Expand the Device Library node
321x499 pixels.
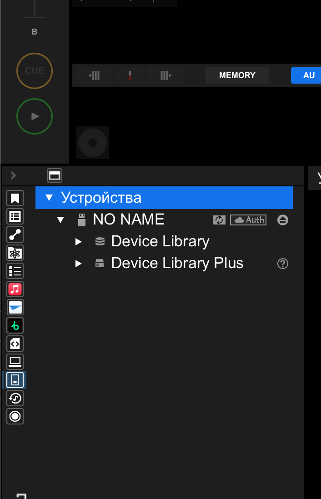78,242
